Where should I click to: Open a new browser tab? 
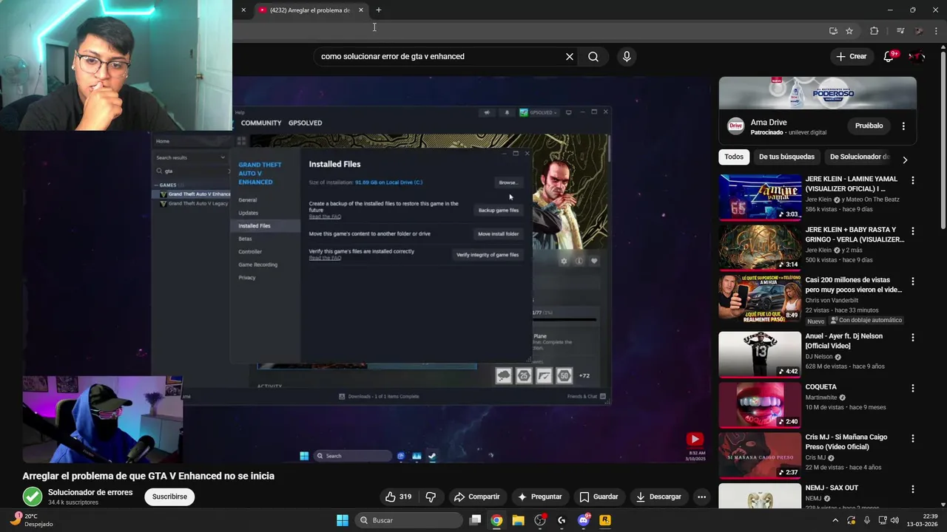(379, 10)
